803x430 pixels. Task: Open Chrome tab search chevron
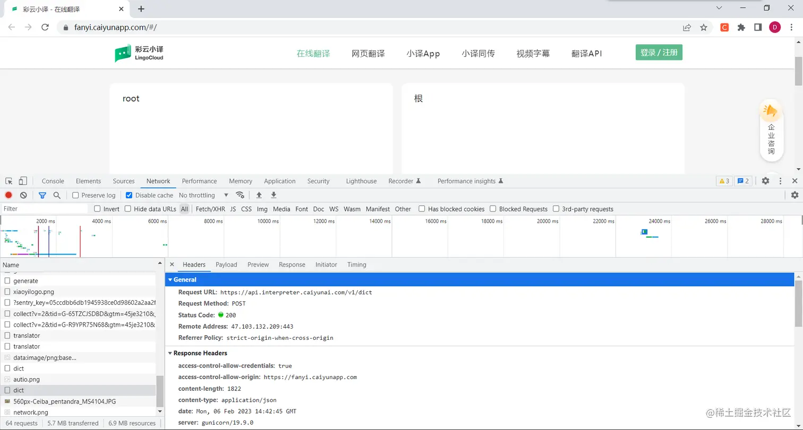coord(719,8)
